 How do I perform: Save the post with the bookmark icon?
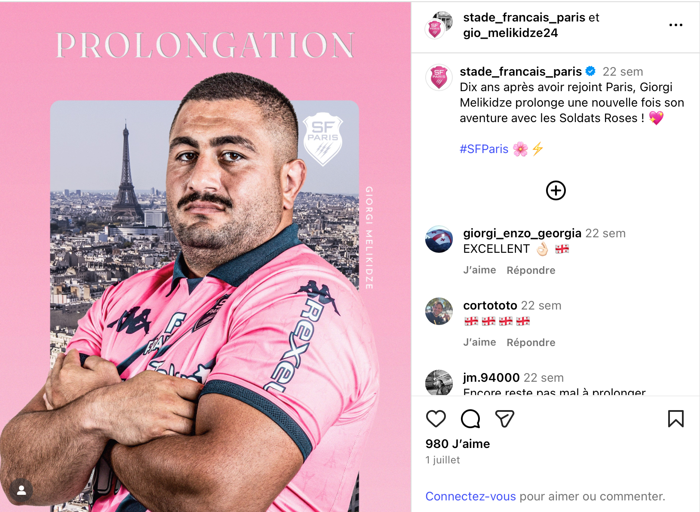(x=675, y=419)
